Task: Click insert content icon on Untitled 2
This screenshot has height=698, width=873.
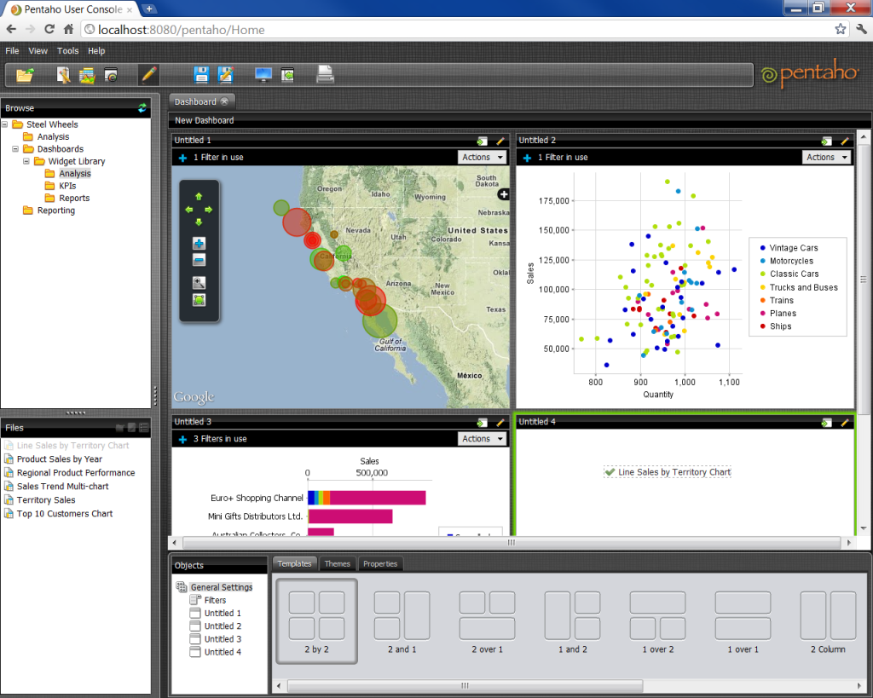Action: pos(827,141)
